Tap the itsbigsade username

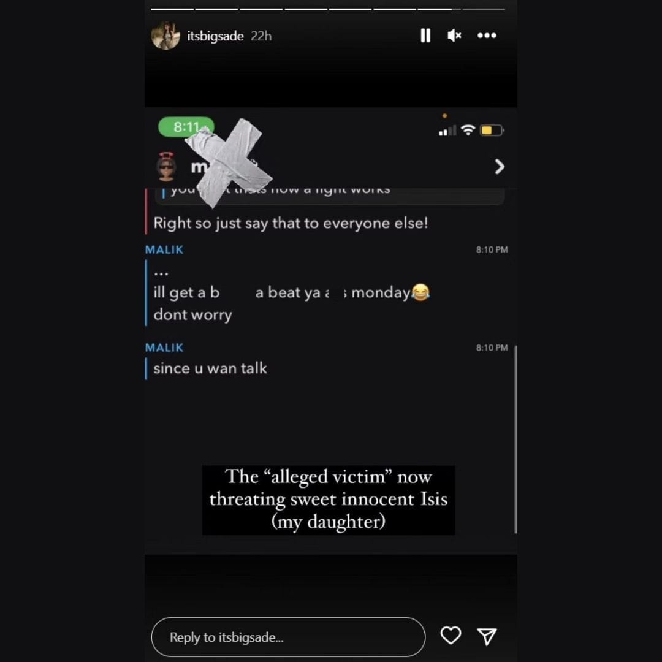(x=215, y=36)
